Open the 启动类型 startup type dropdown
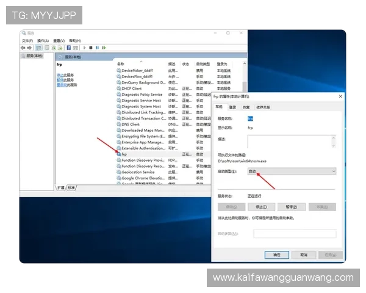The image size is (366, 293). point(291,172)
